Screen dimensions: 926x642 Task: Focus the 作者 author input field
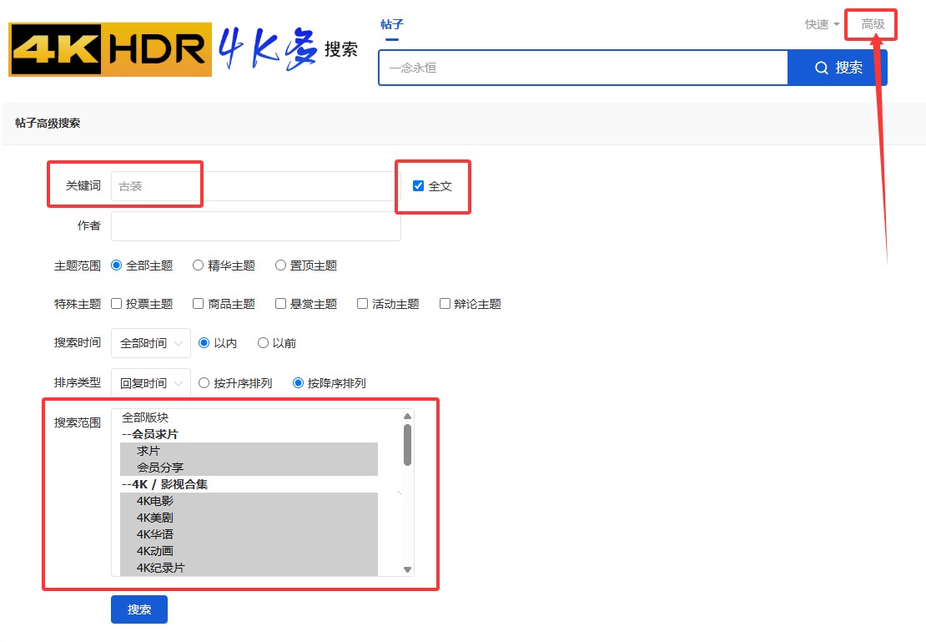[x=254, y=226]
